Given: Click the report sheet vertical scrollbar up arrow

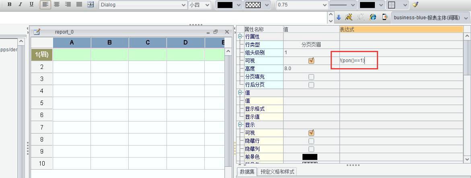Looking at the screenshot, I should tap(228, 51).
